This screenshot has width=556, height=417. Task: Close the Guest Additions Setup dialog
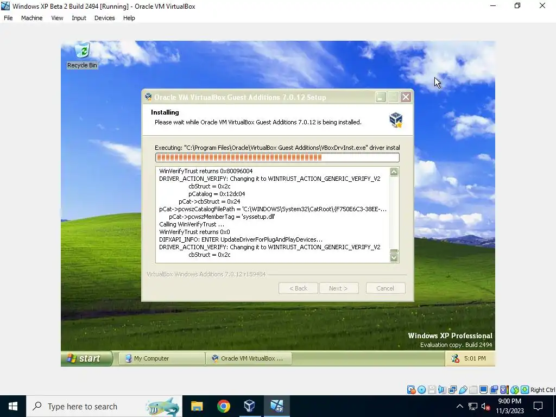(x=406, y=97)
